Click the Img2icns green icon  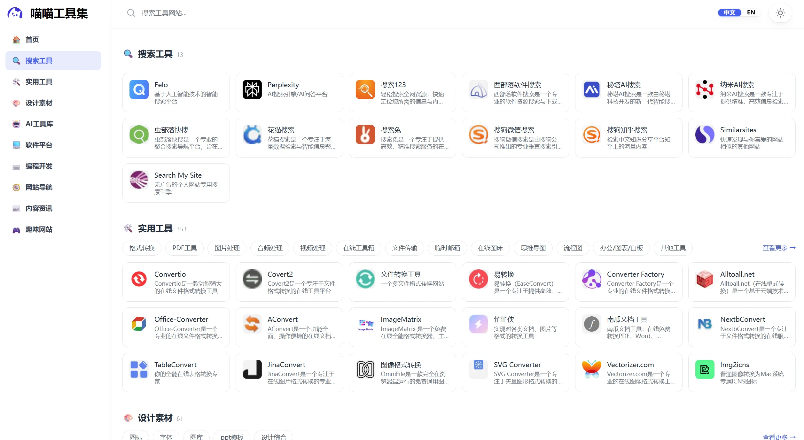point(705,369)
